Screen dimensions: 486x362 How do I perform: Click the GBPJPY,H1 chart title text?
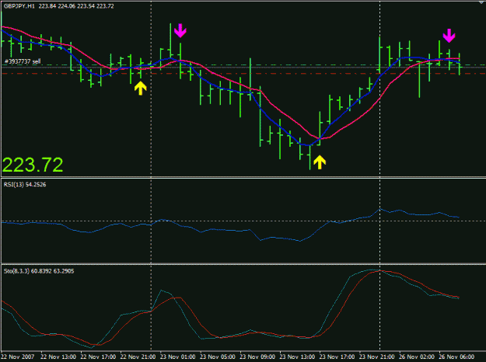point(58,6)
